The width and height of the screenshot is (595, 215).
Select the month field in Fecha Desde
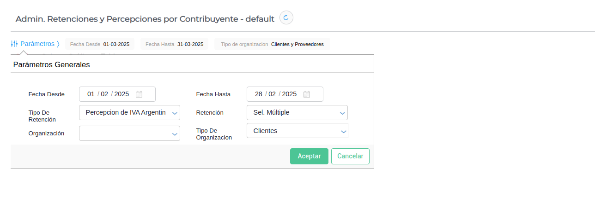pyautogui.click(x=104, y=94)
